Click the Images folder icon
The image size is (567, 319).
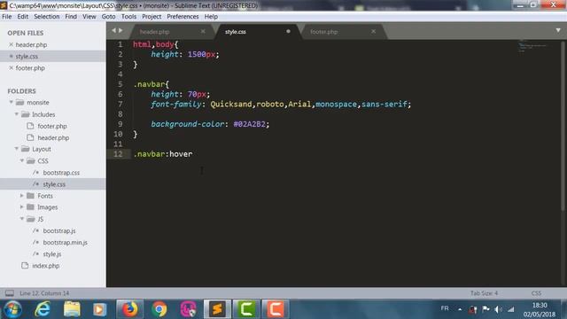31,207
